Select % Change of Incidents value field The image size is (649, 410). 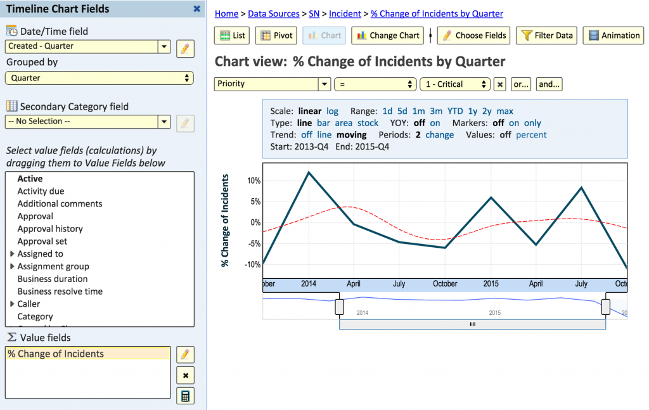tap(87, 354)
